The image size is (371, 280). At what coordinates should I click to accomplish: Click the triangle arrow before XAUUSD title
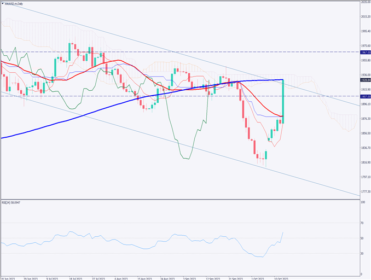point(3,3)
